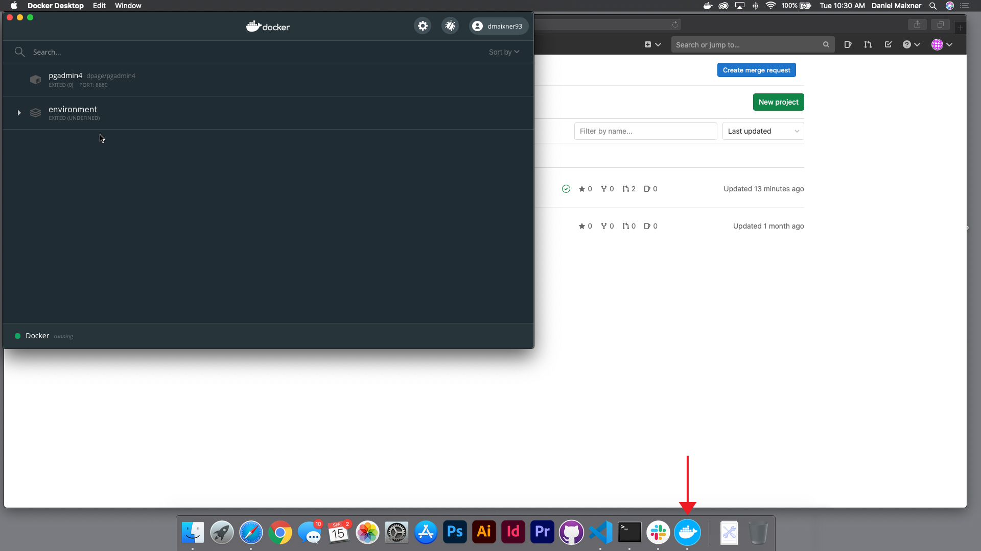Open the Docker whale icon in the Dock

(x=688, y=532)
